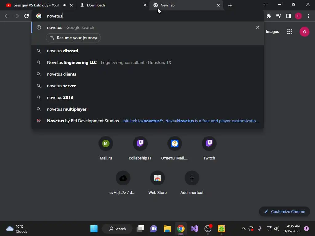Open the weather widget 10°C Cloudy
The height and width of the screenshot is (236, 315).
coord(17,229)
